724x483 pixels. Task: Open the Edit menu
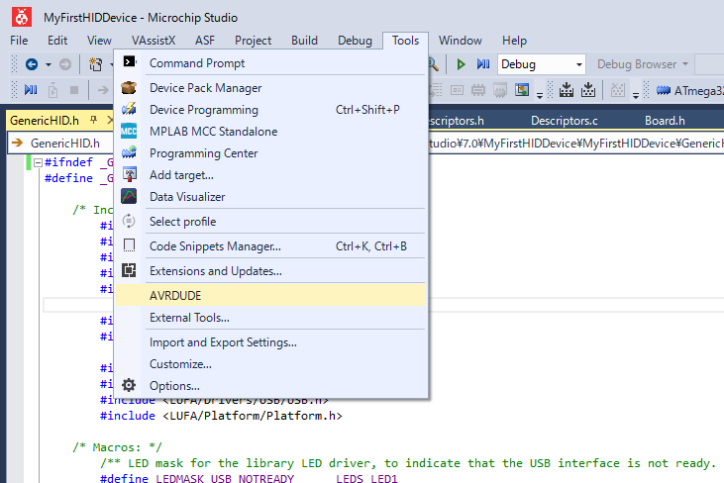click(57, 41)
